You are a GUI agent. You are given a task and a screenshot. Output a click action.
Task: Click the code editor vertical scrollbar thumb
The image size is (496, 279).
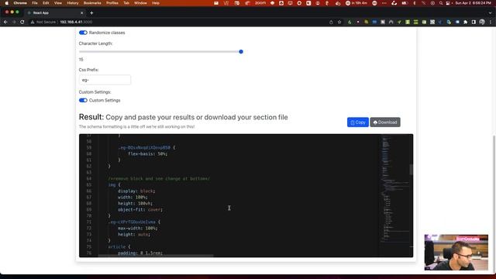click(412, 169)
